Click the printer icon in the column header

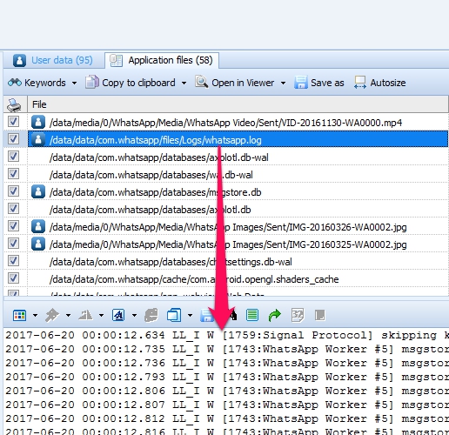point(14,104)
